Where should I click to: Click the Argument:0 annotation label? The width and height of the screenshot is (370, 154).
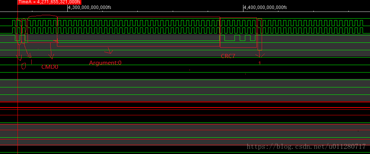(x=105, y=63)
